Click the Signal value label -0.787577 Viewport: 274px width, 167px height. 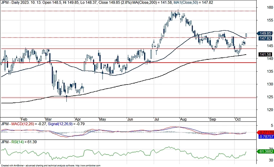266,137
